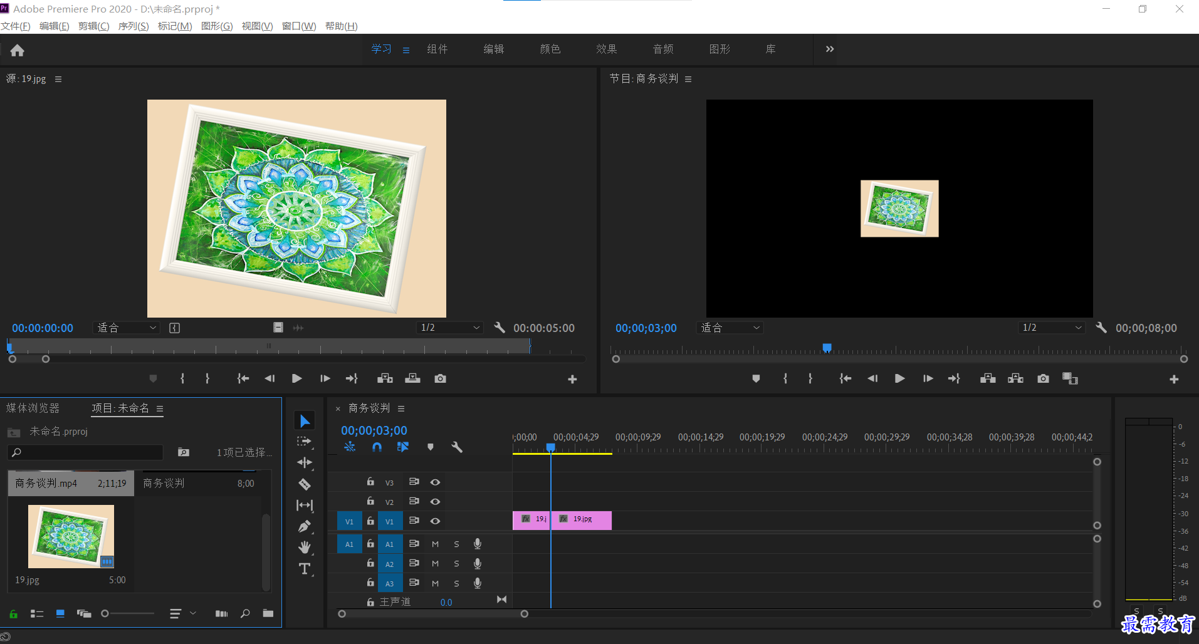Pick the Razor tool
Viewport: 1199px width, 644px height.
[x=305, y=484]
